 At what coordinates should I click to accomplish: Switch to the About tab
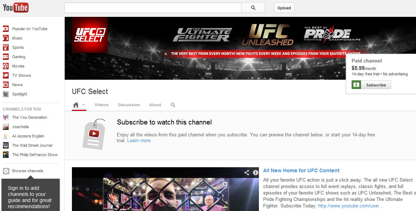[155, 105]
